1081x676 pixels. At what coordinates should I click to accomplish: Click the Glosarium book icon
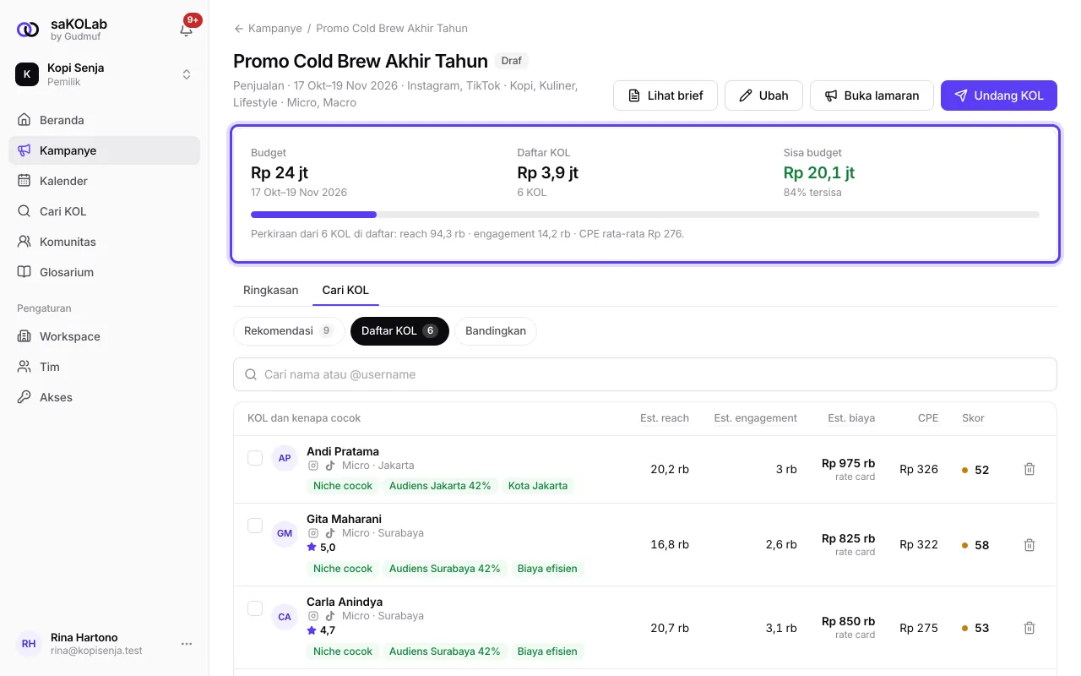click(x=24, y=272)
